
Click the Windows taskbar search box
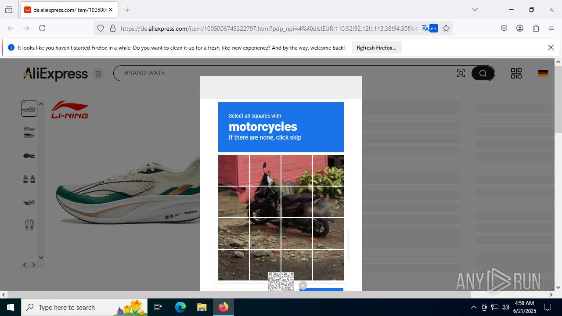point(84,307)
